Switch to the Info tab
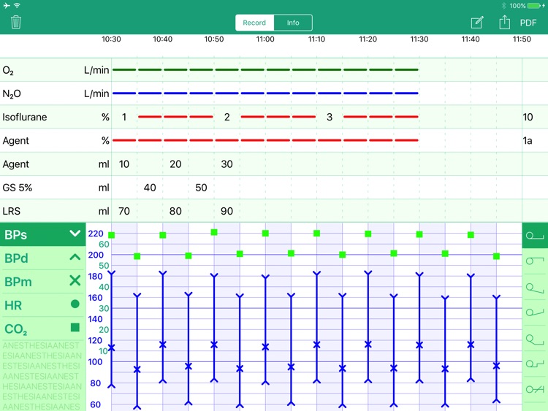The image size is (548, 411). click(x=293, y=23)
